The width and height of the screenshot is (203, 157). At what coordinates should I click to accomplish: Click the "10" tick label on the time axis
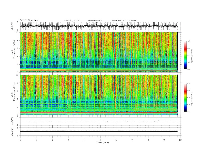(x=180, y=140)
